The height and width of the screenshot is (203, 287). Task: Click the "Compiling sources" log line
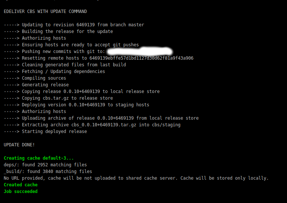click(x=44, y=78)
